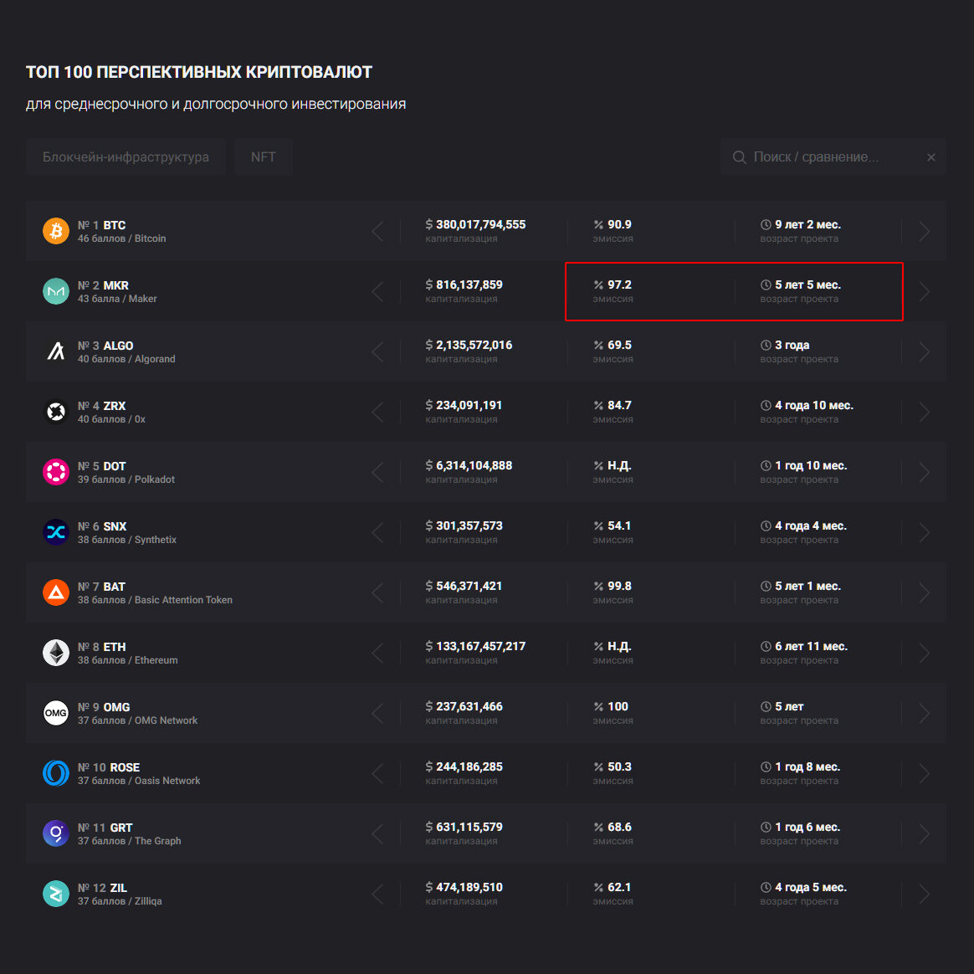Screen dimensions: 974x974
Task: Click the Polkadot pink logo icon
Action: click(x=56, y=472)
